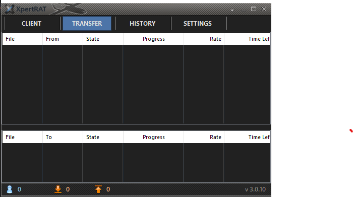353x197 pixels.
Task: Sort uploads by File column header
Action: pos(22,137)
